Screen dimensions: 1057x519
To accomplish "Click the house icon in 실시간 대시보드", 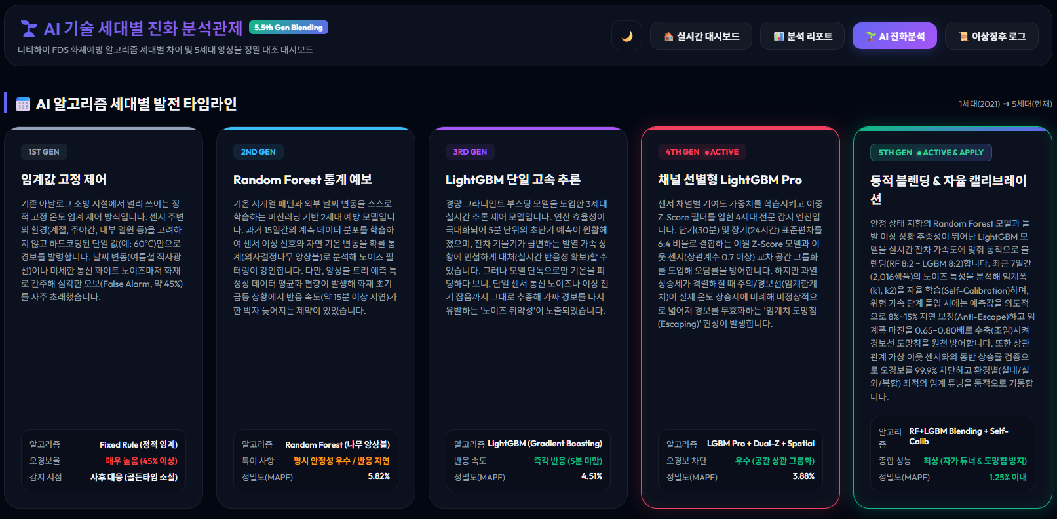I will (668, 37).
